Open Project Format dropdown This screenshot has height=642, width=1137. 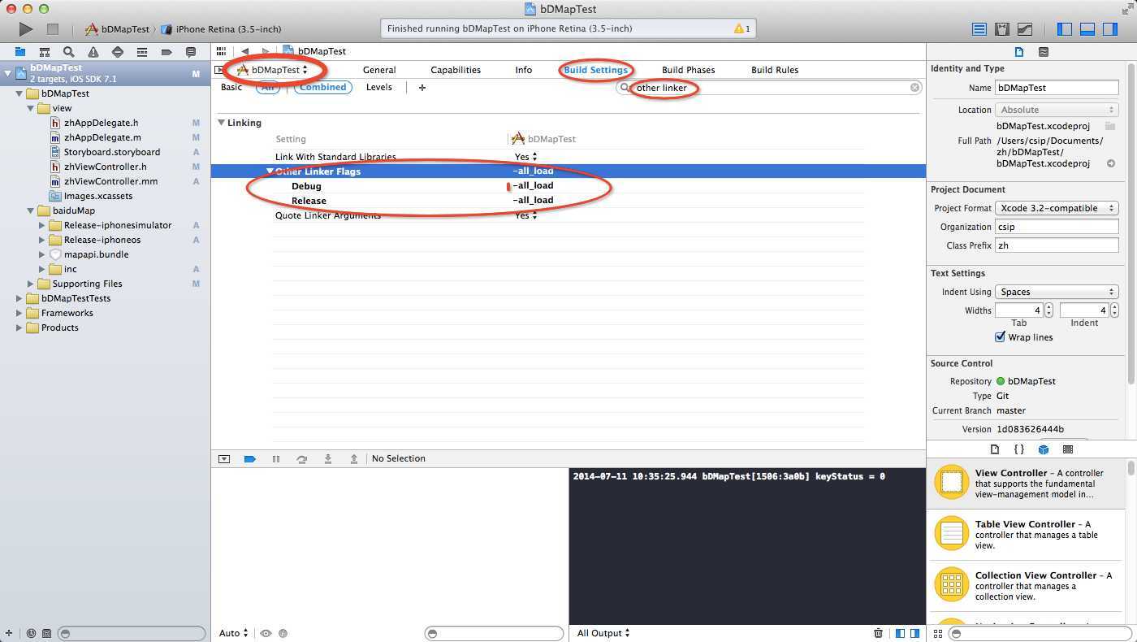click(1057, 208)
